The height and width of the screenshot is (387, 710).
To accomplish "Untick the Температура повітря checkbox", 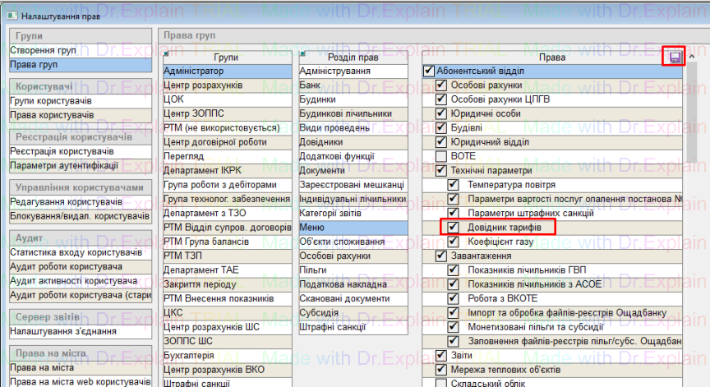I will (453, 185).
